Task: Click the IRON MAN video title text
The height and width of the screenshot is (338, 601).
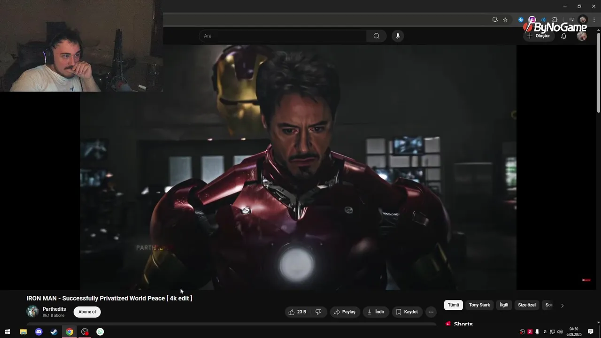Action: tap(109, 298)
